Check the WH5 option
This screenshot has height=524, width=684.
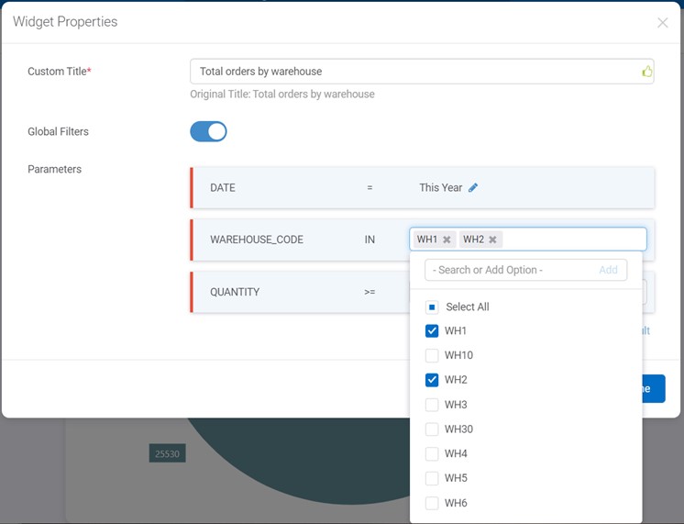click(432, 478)
